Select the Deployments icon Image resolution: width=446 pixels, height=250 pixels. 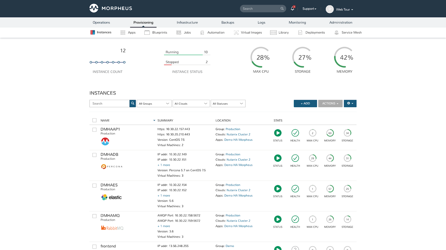300,32
